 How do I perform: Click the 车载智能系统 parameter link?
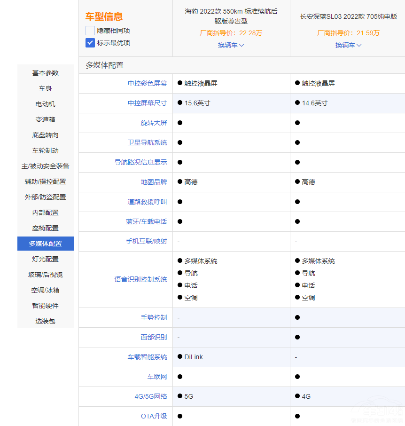[147, 357]
